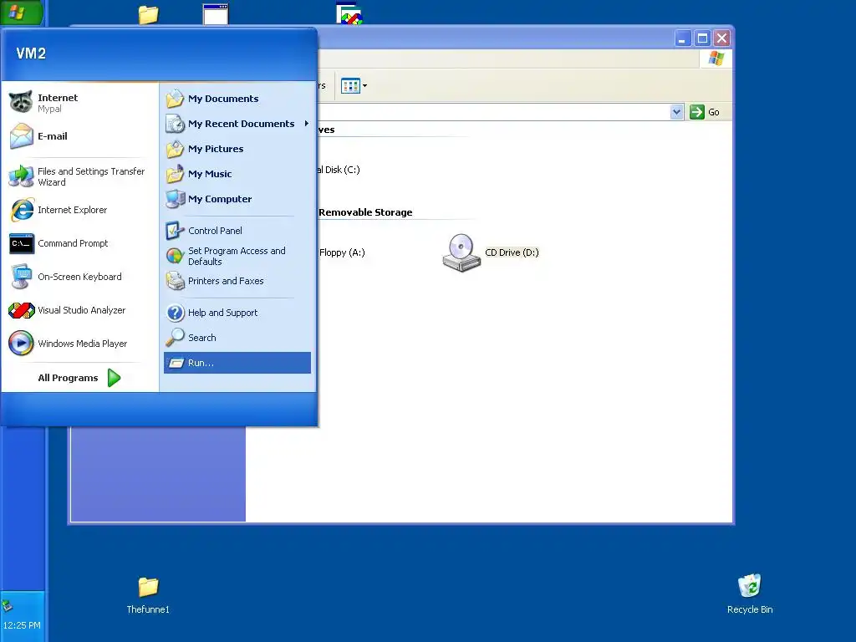Open Printers and Faxes
This screenshot has height=642, width=856.
[237, 281]
